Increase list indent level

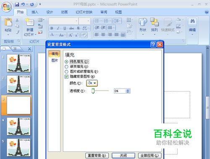click(103, 28)
